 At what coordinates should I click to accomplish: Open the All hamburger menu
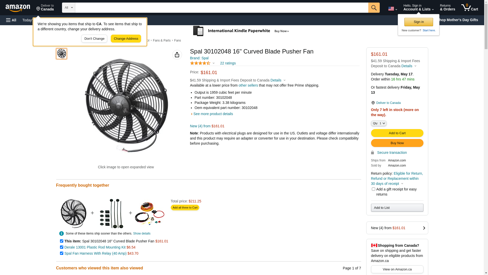pyautogui.click(x=11, y=20)
